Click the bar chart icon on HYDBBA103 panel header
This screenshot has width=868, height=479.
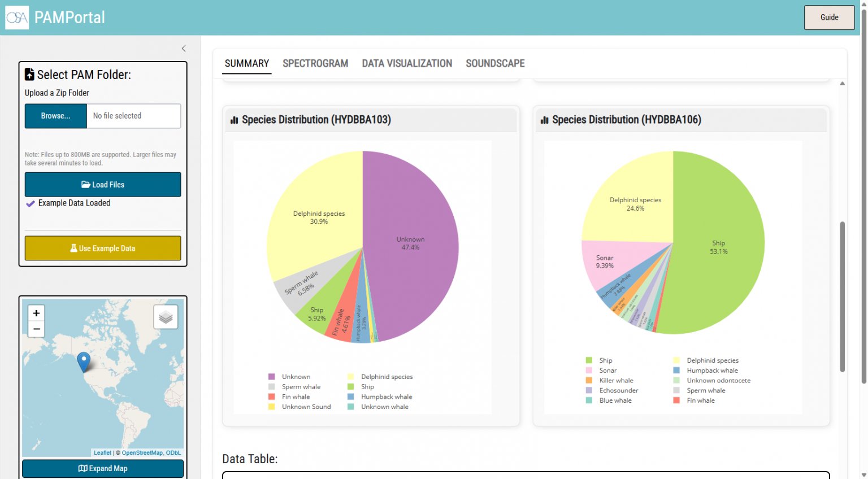[x=234, y=120]
